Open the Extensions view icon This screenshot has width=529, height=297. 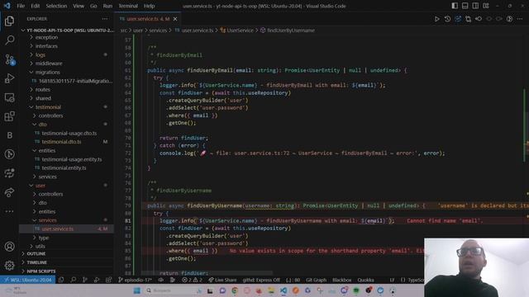[x=9, y=116]
